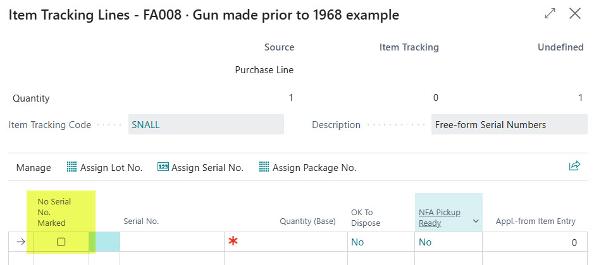Click the SNALL item tracking code link

(x=145, y=125)
